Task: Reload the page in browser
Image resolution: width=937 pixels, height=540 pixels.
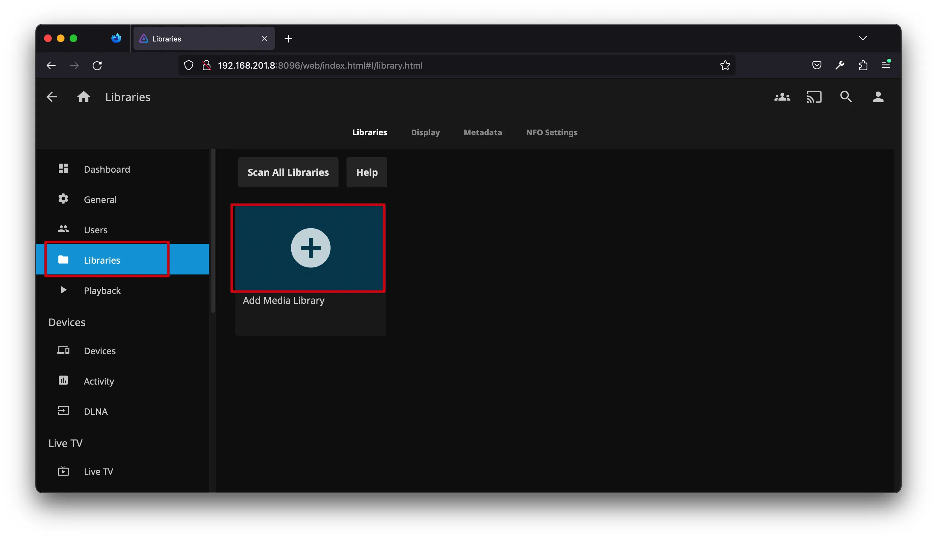Action: pos(97,66)
